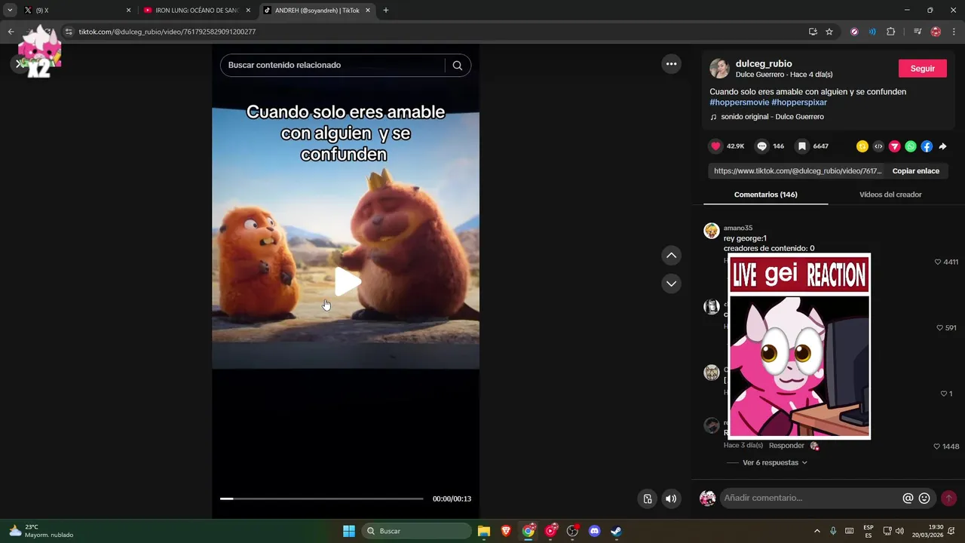Open the media controls music-list icon
Image resolution: width=965 pixels, height=543 pixels.
918,32
